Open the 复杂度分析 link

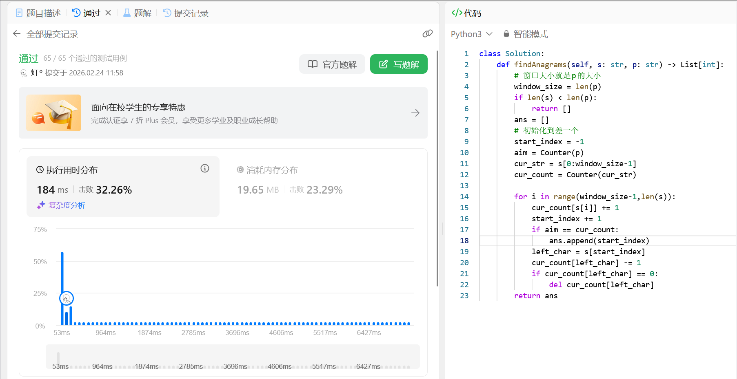[x=67, y=205]
